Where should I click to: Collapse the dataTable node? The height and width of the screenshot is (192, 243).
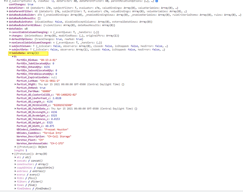click(x=7, y=29)
